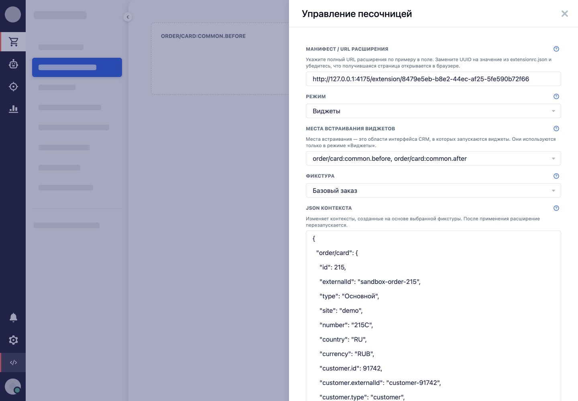Select the code brackets developer icon
The width and height of the screenshot is (578, 401).
pyautogui.click(x=13, y=363)
